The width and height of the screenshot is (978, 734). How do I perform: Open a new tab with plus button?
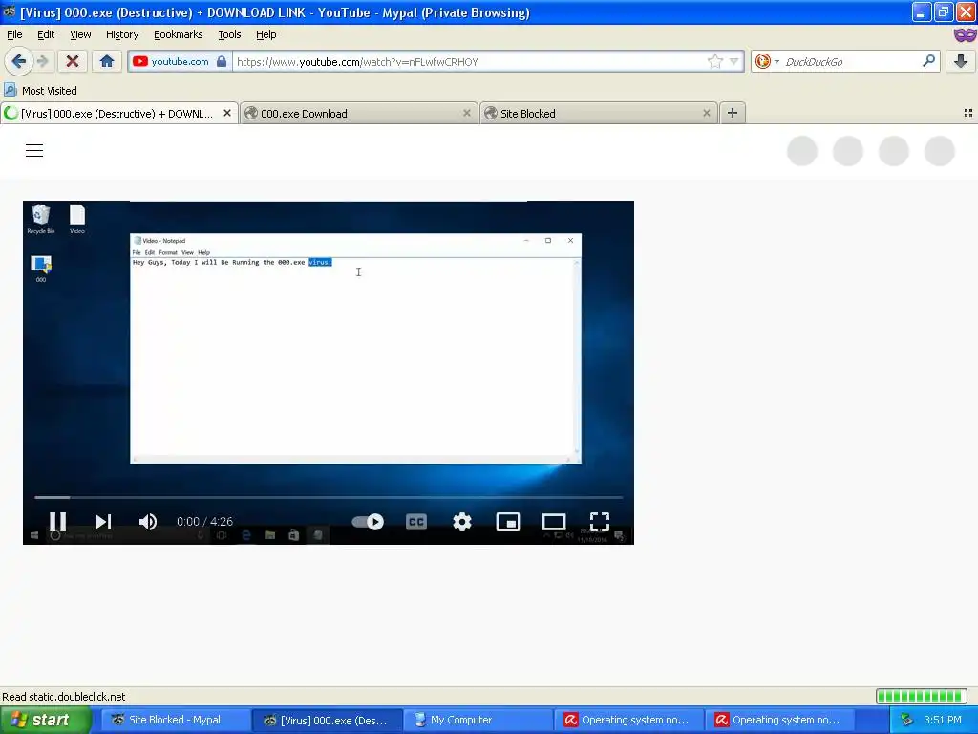pyautogui.click(x=733, y=113)
